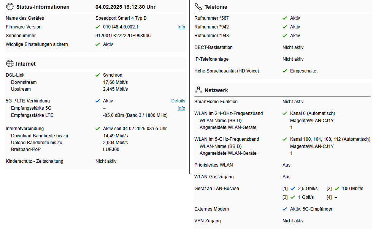
Task: Click the serial number 912001LK22222DP998946
Action: (x=123, y=36)
